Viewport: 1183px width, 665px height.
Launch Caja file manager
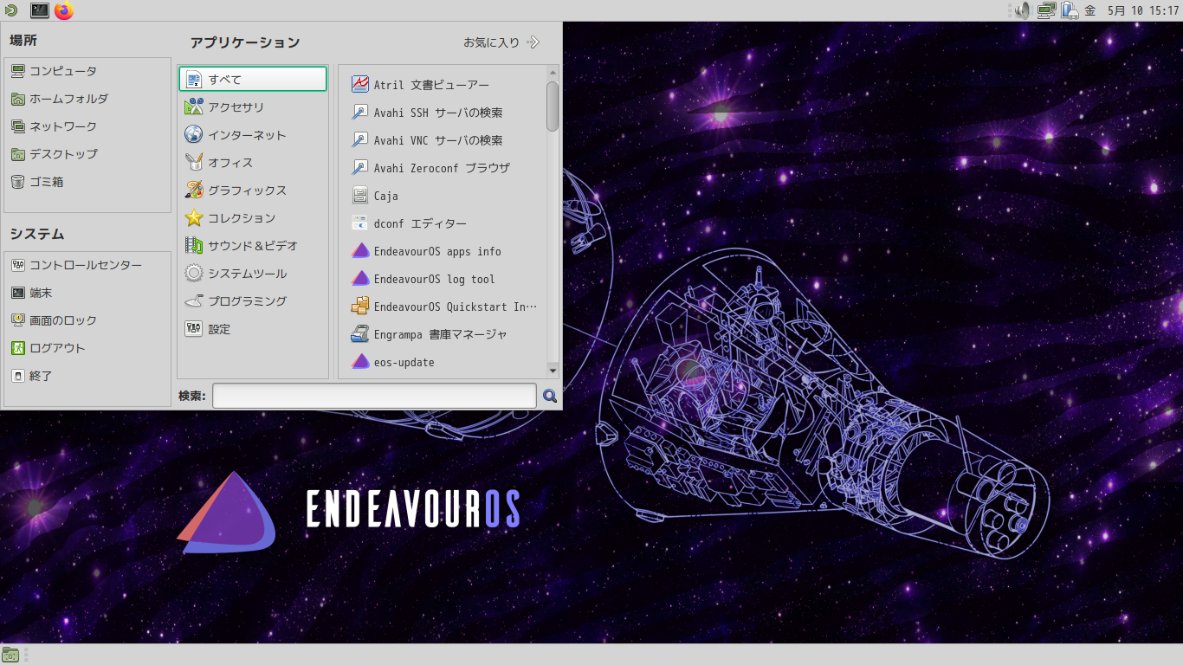pos(443,196)
